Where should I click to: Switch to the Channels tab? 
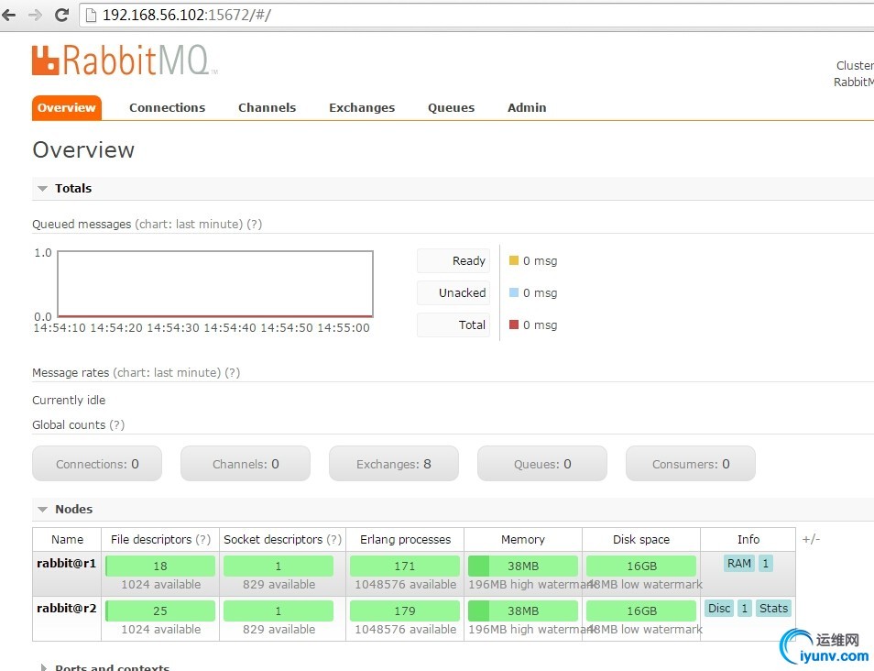pos(267,107)
